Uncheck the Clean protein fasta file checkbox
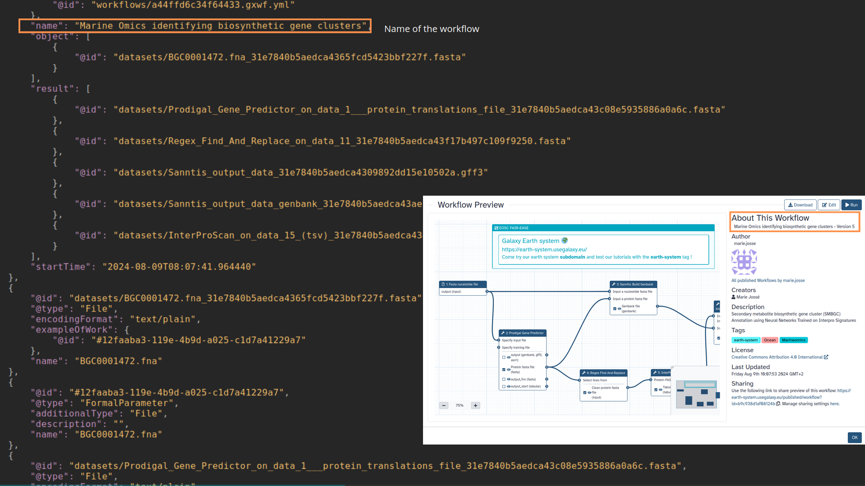Screen dimensions: 865x486 click(585, 393)
